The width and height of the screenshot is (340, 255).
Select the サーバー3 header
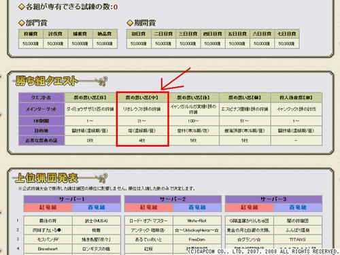(273, 199)
